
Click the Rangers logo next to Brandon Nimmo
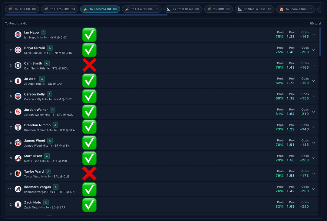click(18, 127)
